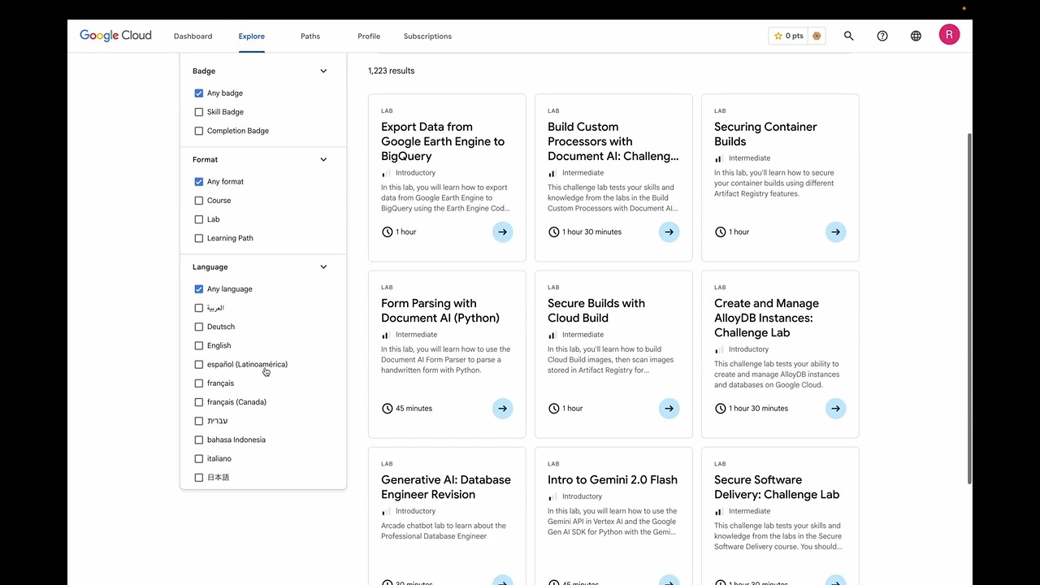Open the Dashboard tab

(193, 37)
